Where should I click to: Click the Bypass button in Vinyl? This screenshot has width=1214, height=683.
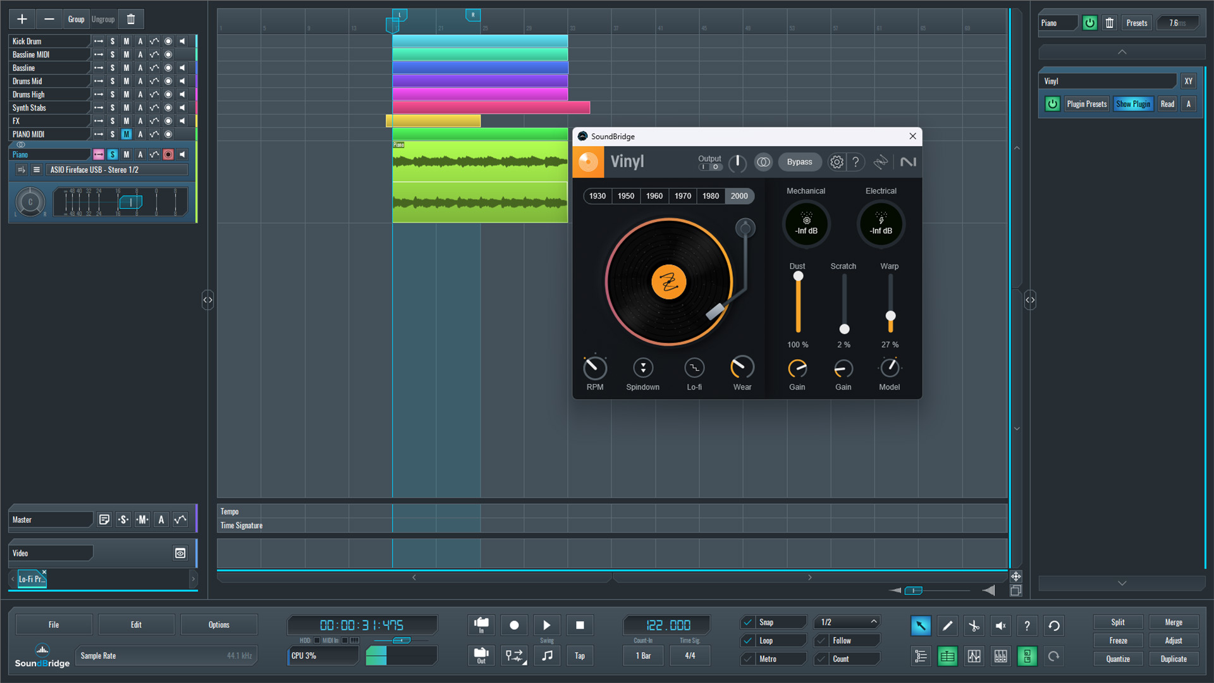(799, 162)
